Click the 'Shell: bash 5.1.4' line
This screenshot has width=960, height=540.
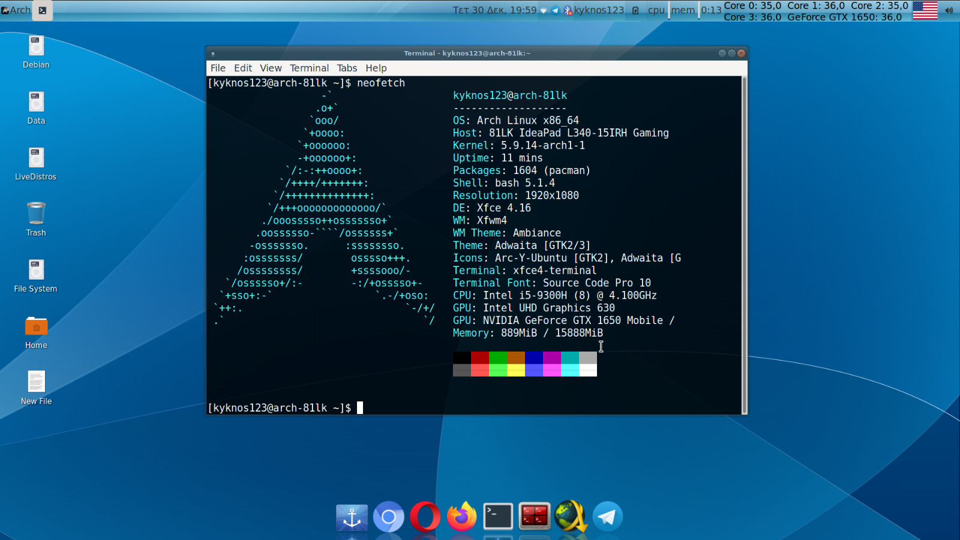pos(504,183)
